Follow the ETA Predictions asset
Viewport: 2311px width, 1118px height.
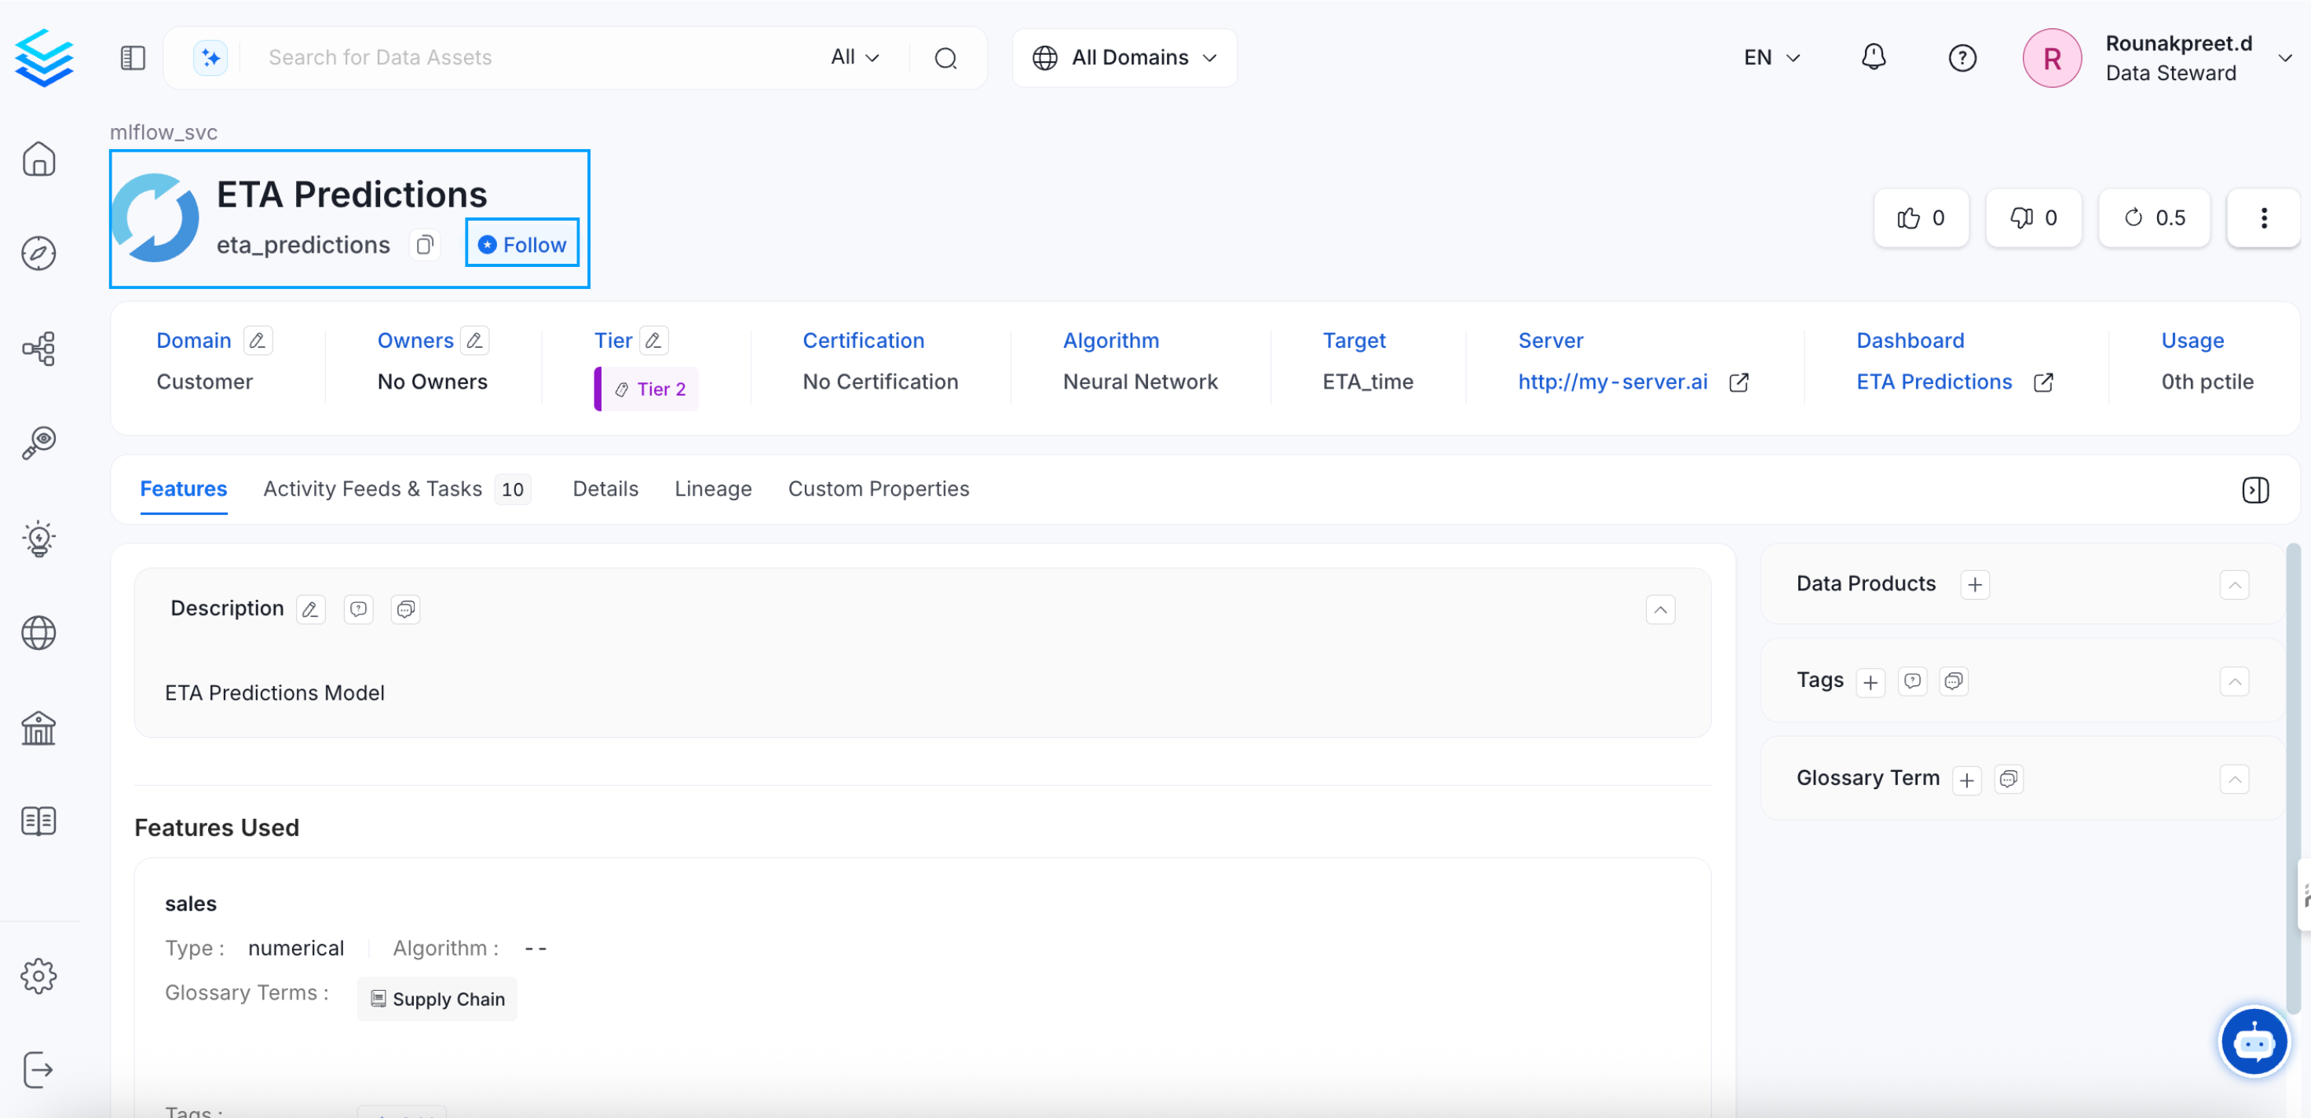pos(521,243)
